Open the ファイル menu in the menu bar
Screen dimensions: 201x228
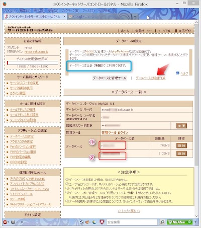pos(10,11)
